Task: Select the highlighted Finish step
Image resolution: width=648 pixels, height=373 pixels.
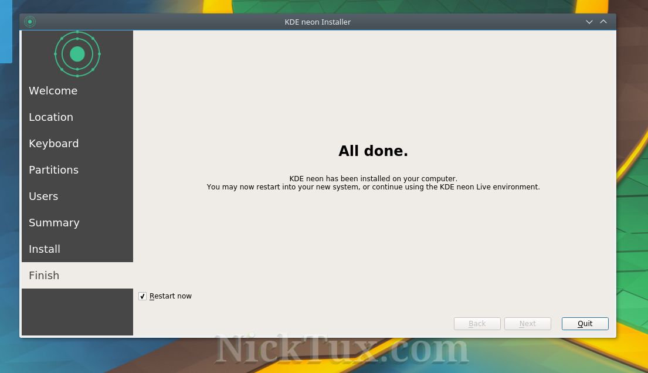Action: (44, 276)
